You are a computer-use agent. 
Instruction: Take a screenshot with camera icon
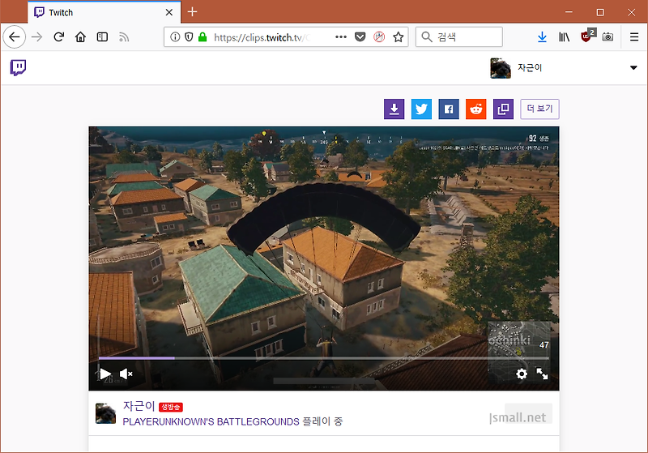coord(607,37)
